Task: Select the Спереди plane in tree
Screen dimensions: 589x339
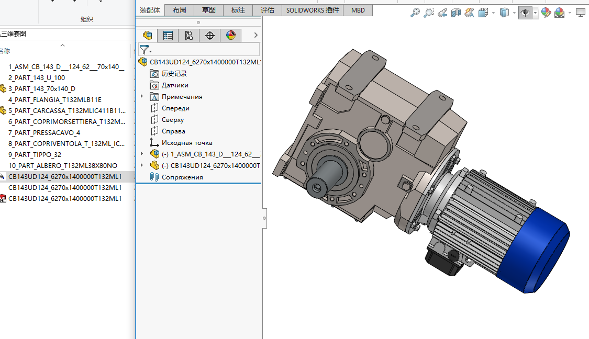Action: tap(175, 108)
